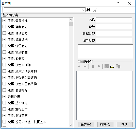Screen dimensions: 136x129
Task: Click the plus add icon under 当前选中的
Action: click(79, 66)
